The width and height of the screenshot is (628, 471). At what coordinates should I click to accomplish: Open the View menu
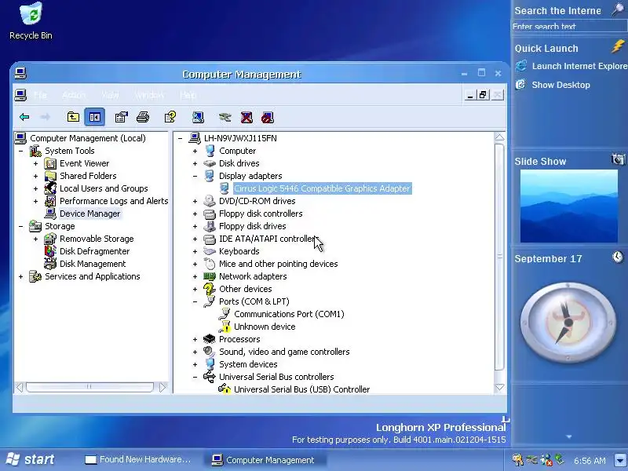[x=110, y=95]
